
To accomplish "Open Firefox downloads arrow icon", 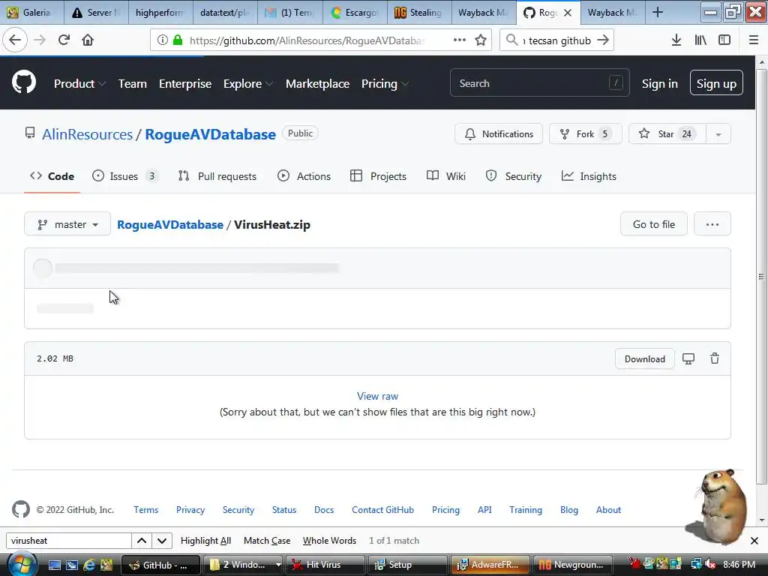I will pyautogui.click(x=676, y=40).
